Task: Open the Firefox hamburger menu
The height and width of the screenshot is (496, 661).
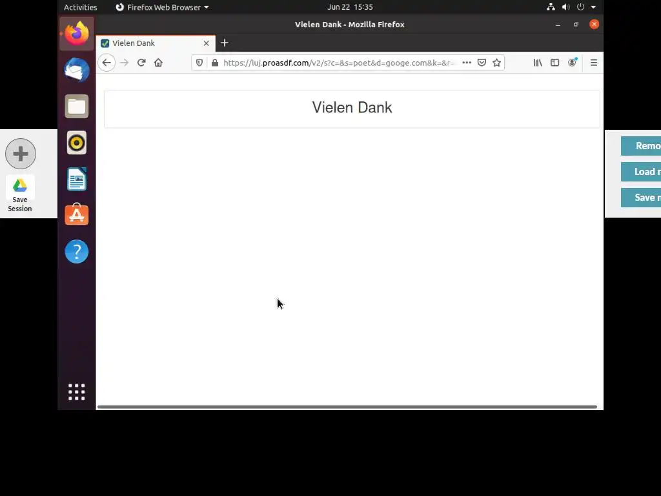Action: point(594,63)
